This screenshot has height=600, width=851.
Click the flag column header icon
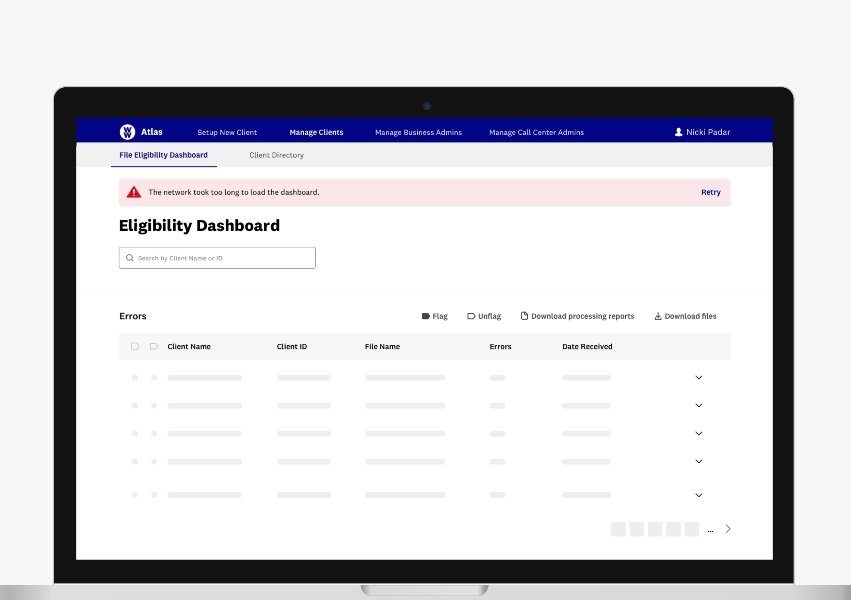click(154, 346)
